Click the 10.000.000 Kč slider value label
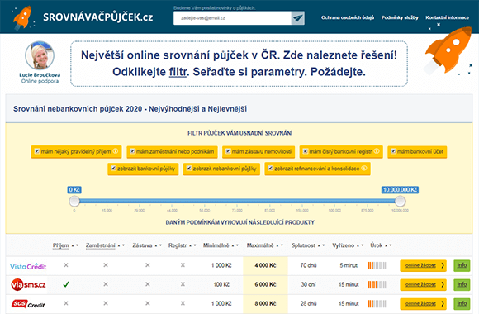The image size is (479, 314). point(400,190)
